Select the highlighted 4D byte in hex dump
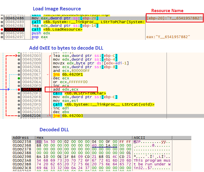Image resolution: width=204 pixels, height=172 pixels. [x=39, y=142]
